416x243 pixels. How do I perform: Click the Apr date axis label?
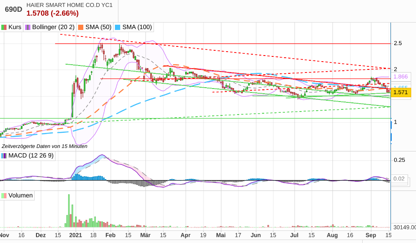tap(186, 235)
